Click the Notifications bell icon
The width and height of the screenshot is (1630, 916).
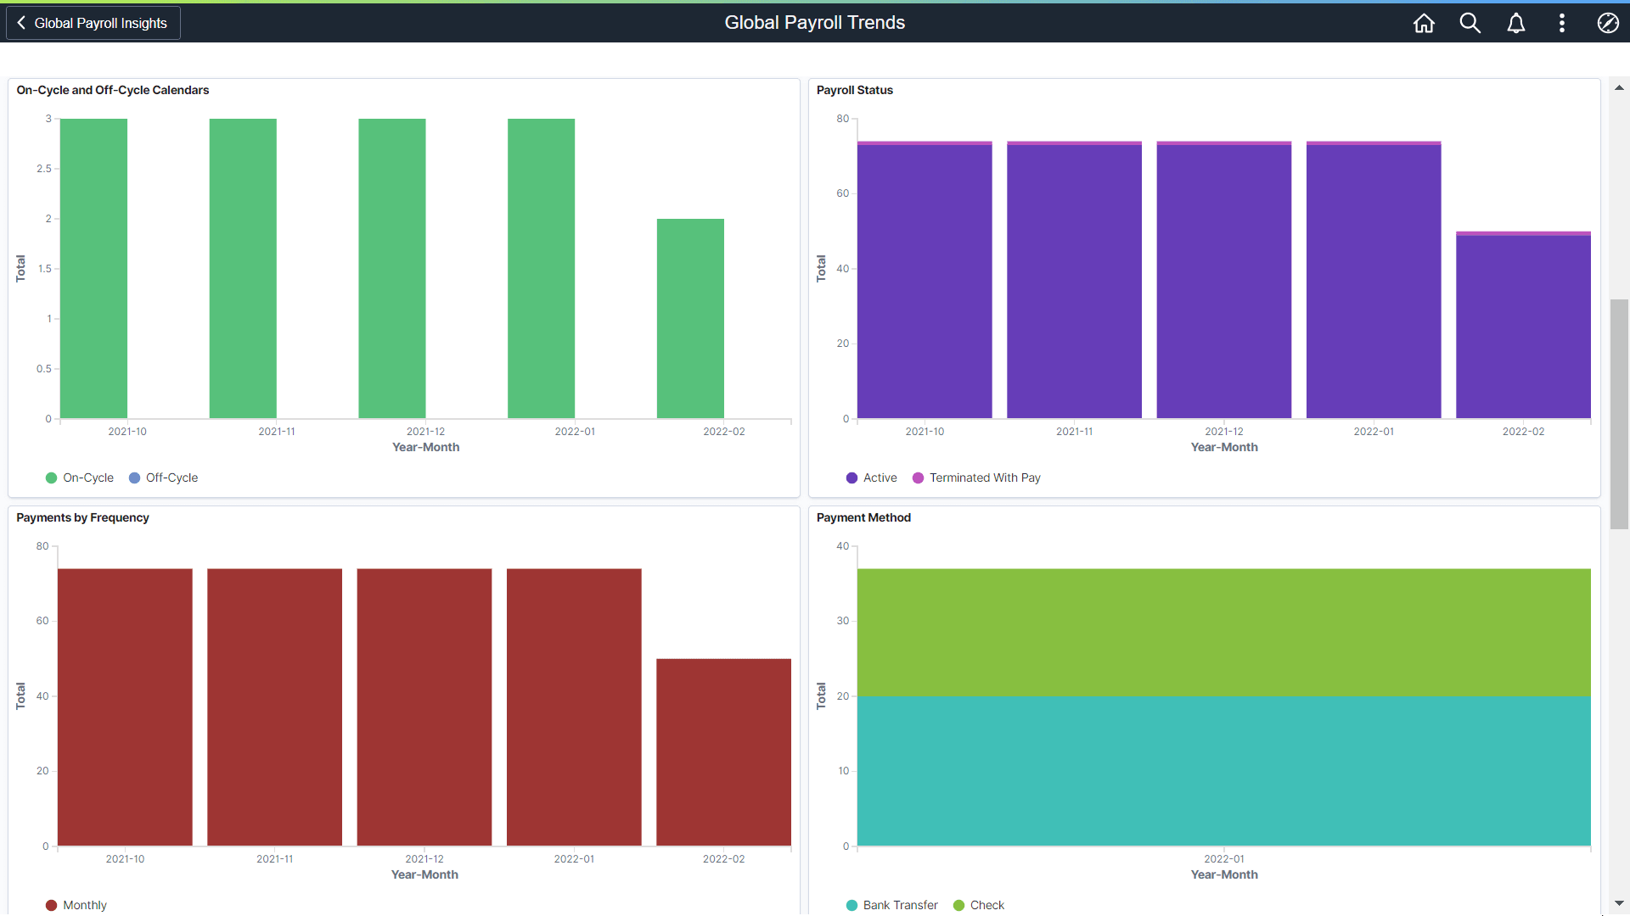pos(1516,23)
